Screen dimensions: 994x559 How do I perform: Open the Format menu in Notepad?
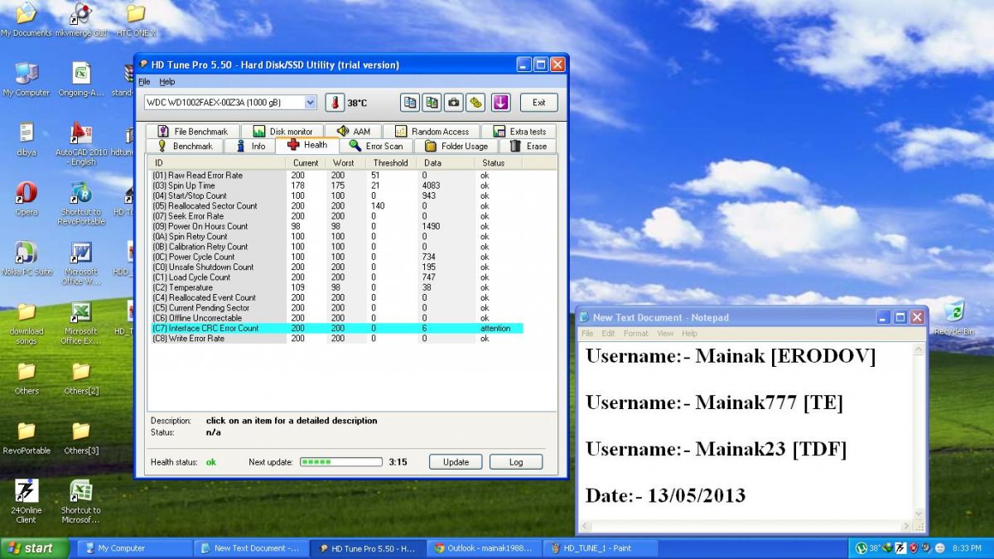[x=636, y=334]
